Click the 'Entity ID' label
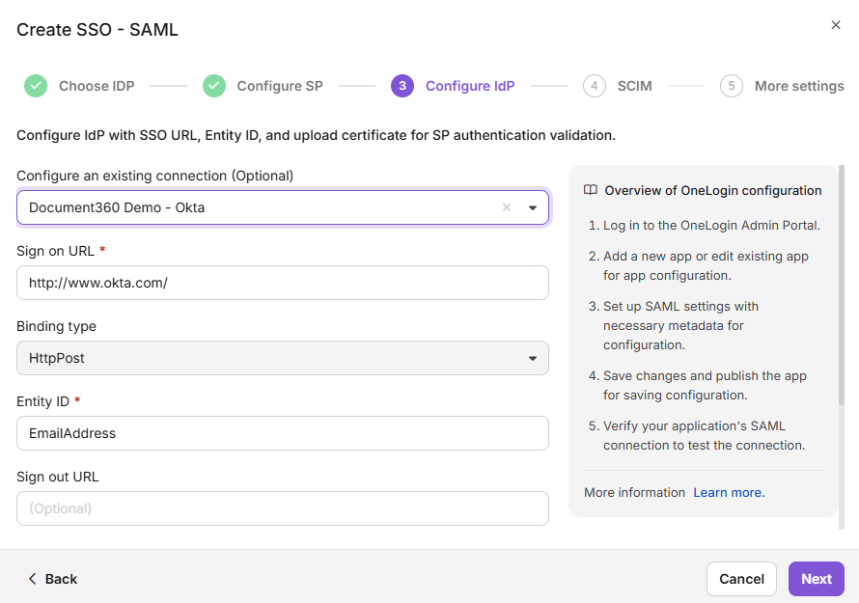Screen dimensions: 859x603 pos(42,401)
